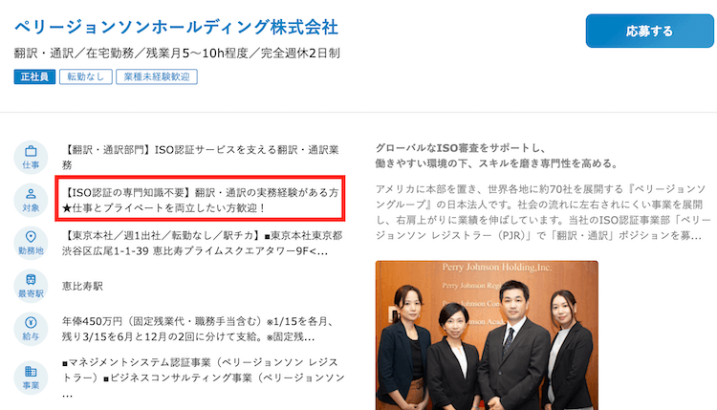Click the ■マネジメントシステム認証事業 business text

203,378
